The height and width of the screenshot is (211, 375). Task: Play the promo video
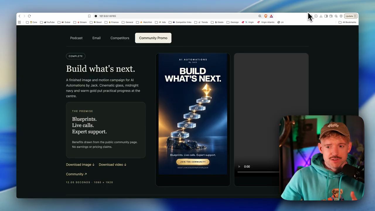[x=239, y=167]
